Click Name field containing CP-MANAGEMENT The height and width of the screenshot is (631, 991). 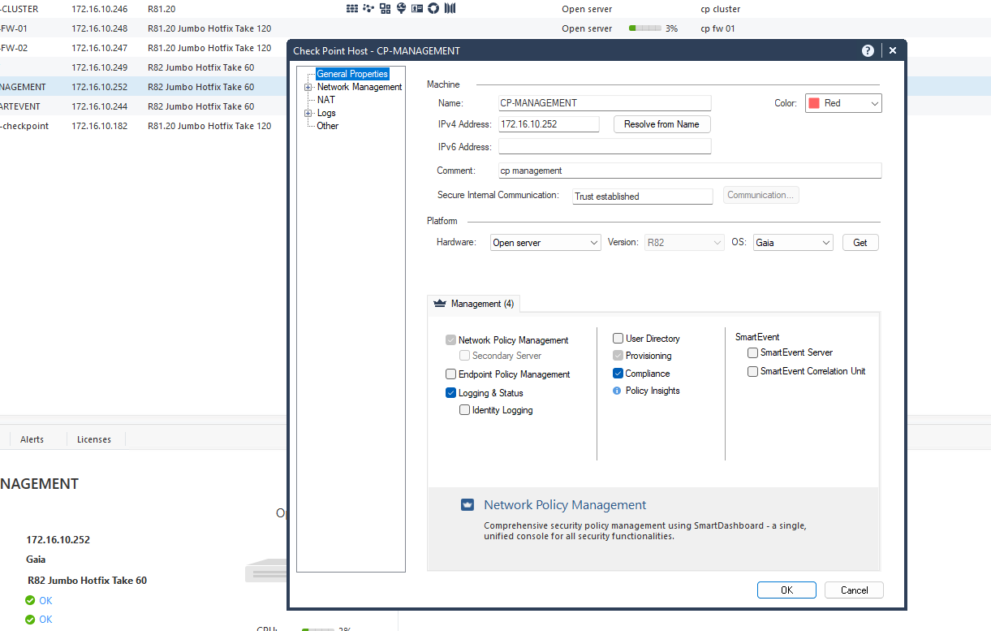click(x=605, y=103)
